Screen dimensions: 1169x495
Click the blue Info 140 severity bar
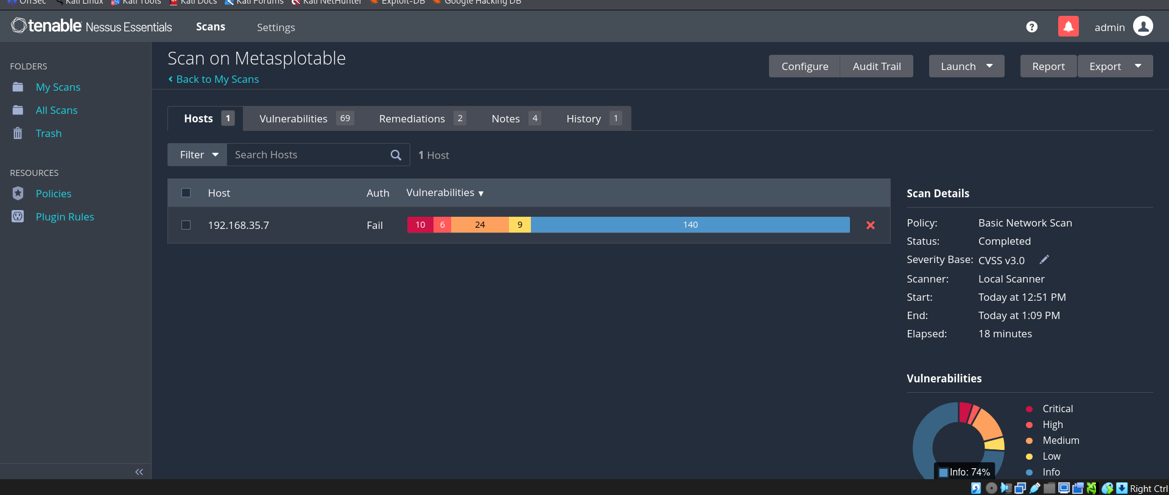[690, 225]
